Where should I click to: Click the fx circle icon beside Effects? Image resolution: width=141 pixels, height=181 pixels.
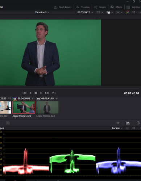pos(112,7)
